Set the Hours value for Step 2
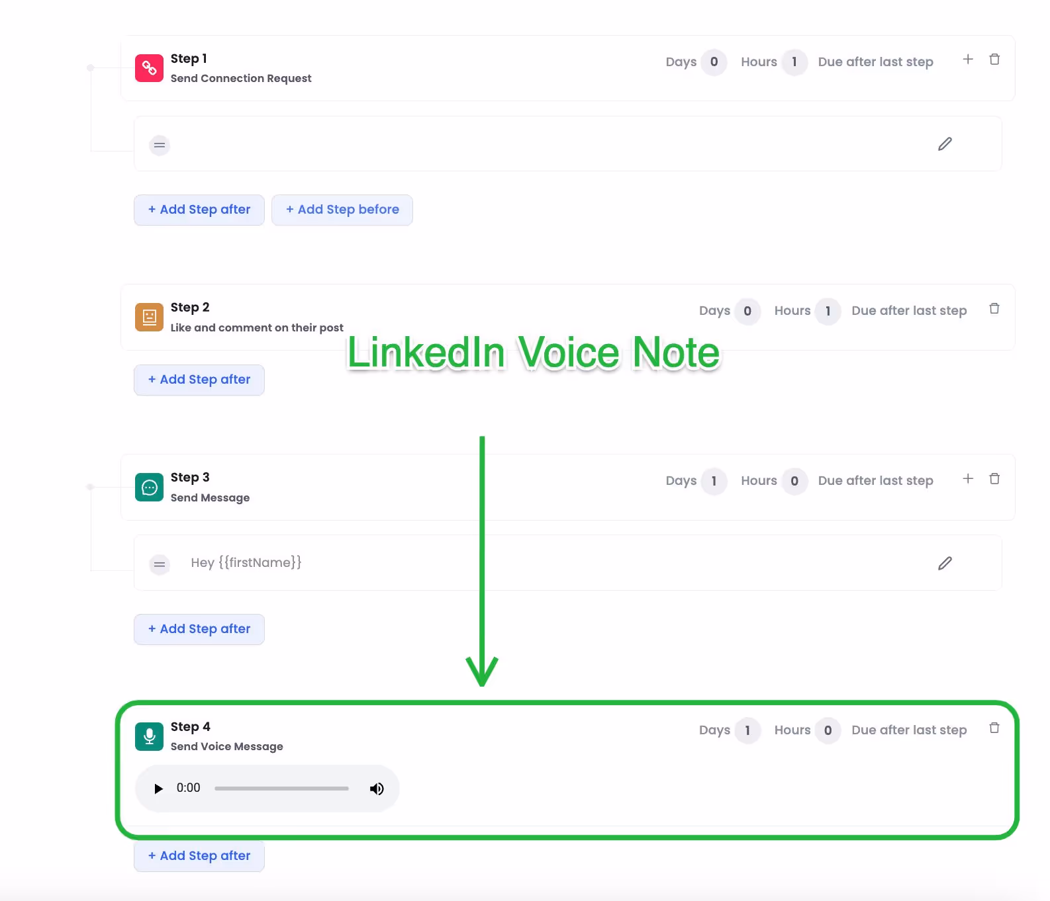1050x901 pixels. (x=828, y=311)
